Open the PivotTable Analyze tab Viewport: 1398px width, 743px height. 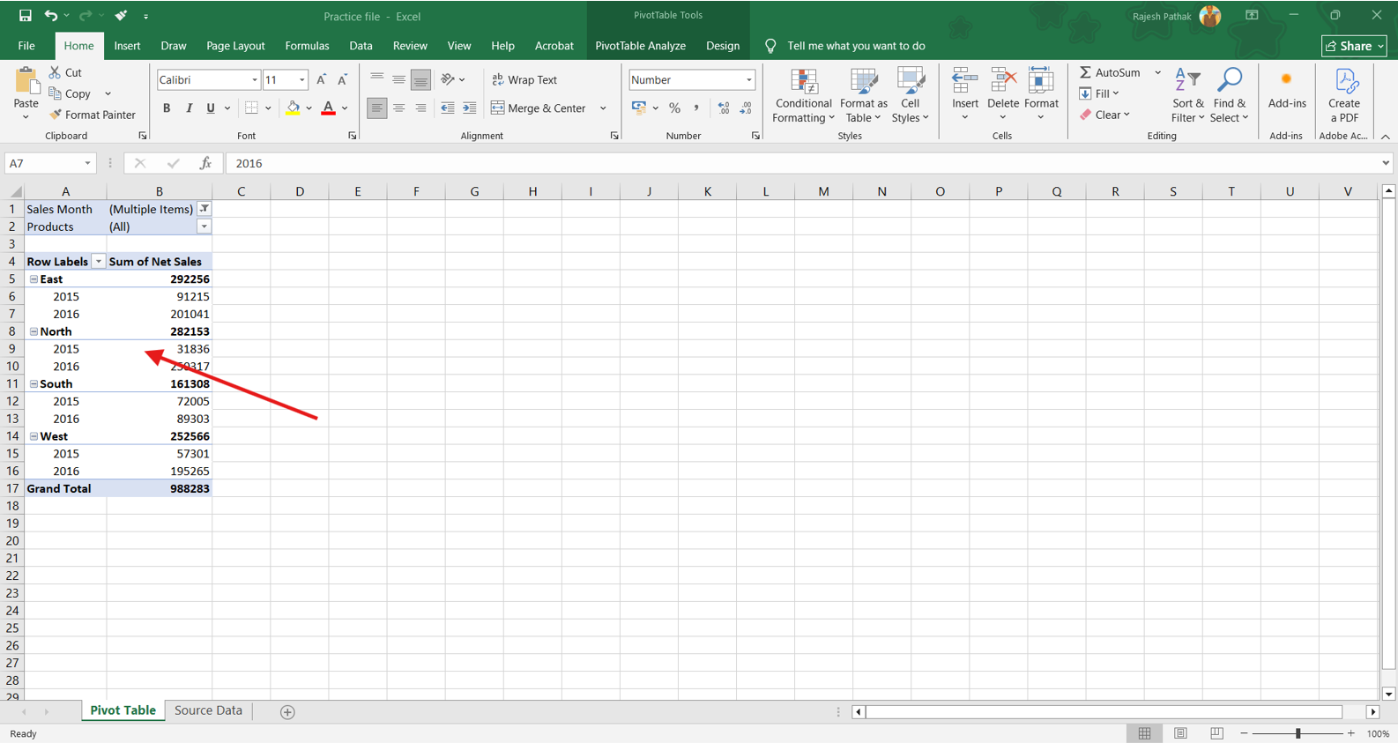(640, 46)
